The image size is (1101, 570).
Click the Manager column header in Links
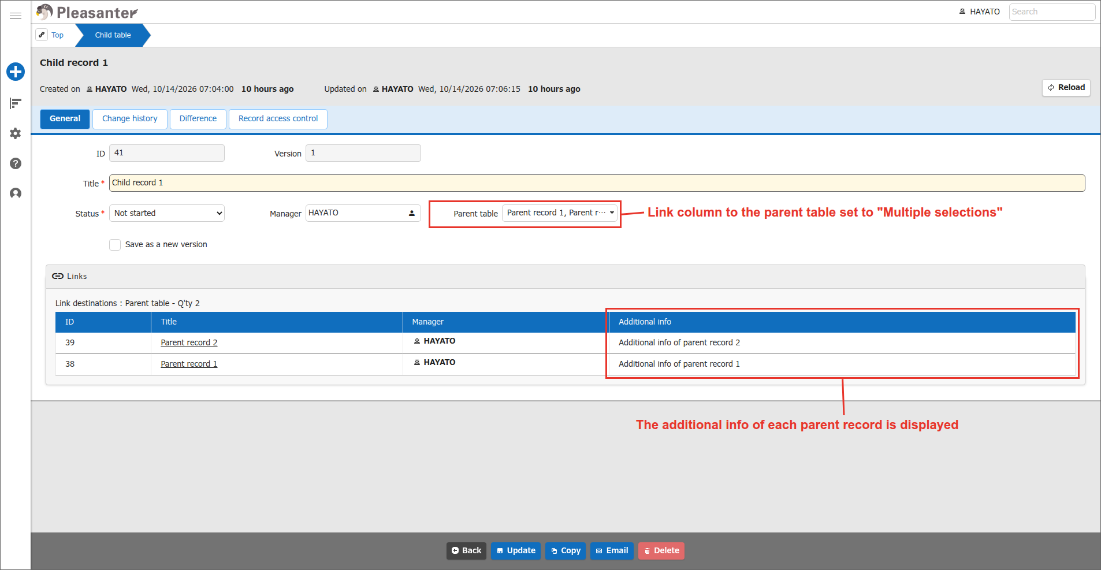505,322
